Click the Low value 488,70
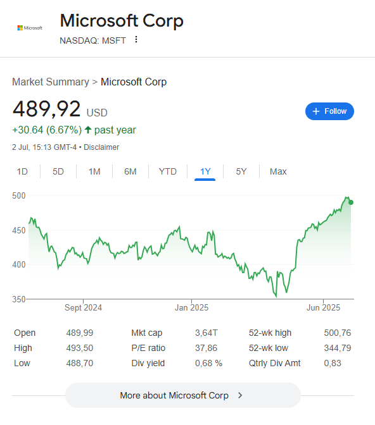This screenshot has width=375, height=425. [80, 363]
